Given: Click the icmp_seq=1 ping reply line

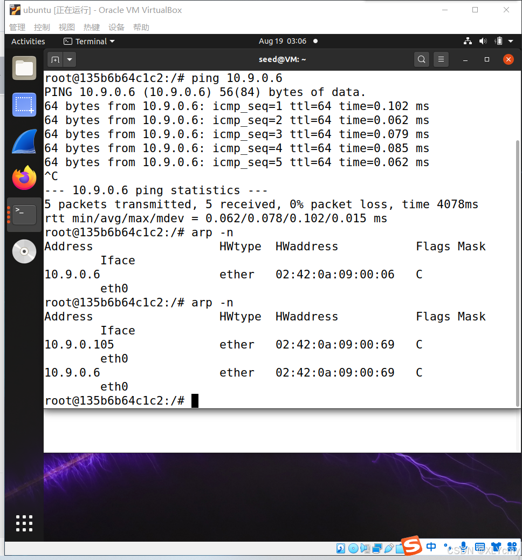Looking at the screenshot, I should pos(237,106).
